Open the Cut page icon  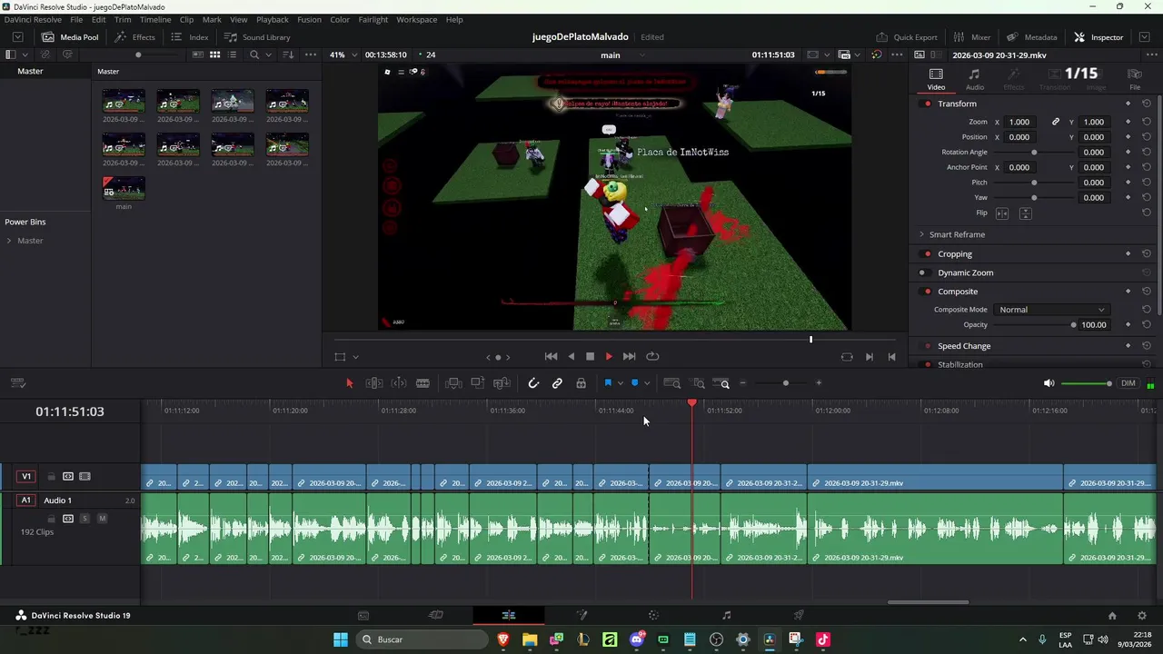click(x=436, y=615)
